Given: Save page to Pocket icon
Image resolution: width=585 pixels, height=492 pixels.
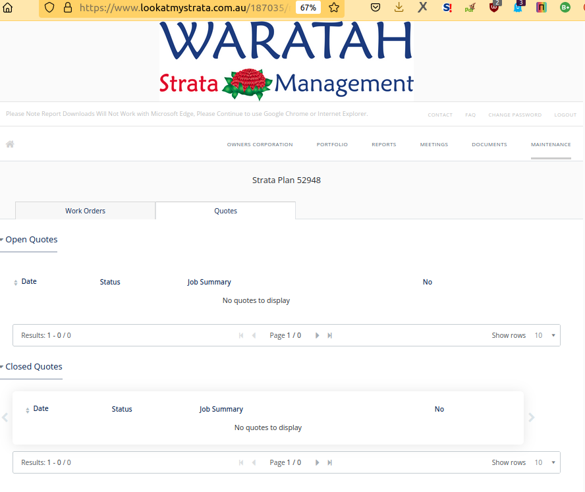Looking at the screenshot, I should coord(376,7).
